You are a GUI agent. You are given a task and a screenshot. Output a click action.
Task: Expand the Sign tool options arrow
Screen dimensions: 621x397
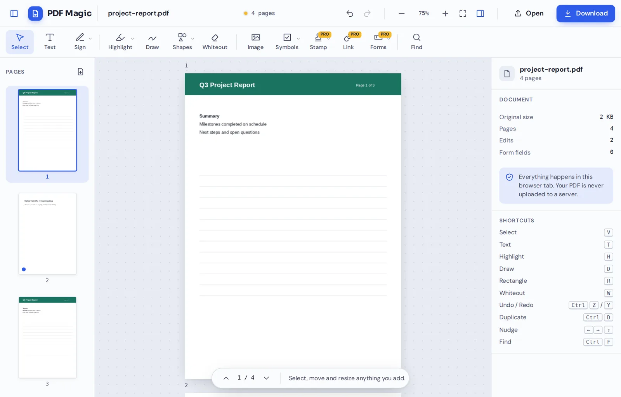coord(90,39)
